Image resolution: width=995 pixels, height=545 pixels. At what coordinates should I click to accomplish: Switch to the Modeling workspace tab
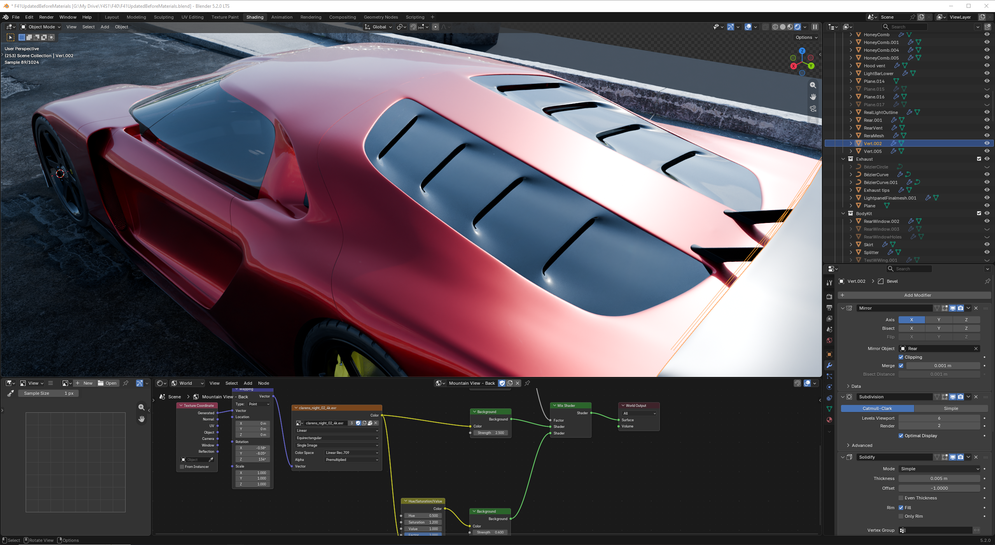click(x=136, y=17)
